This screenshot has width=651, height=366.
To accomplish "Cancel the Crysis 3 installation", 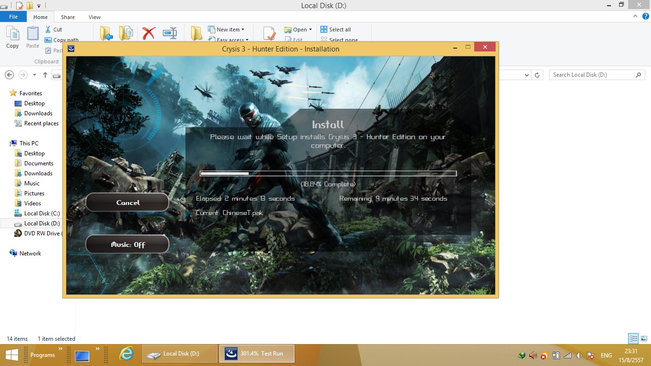I will [127, 203].
